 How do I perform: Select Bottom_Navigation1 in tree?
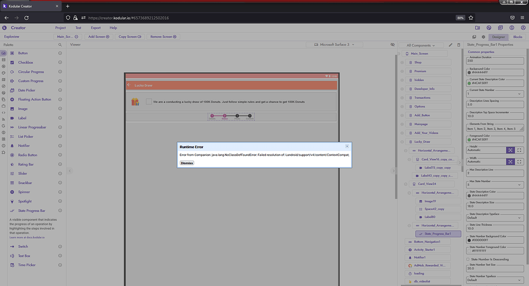pos(428,242)
